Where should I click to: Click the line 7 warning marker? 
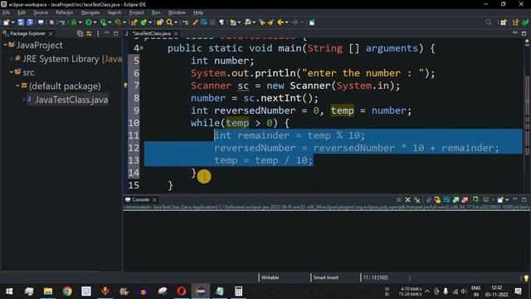[125, 86]
